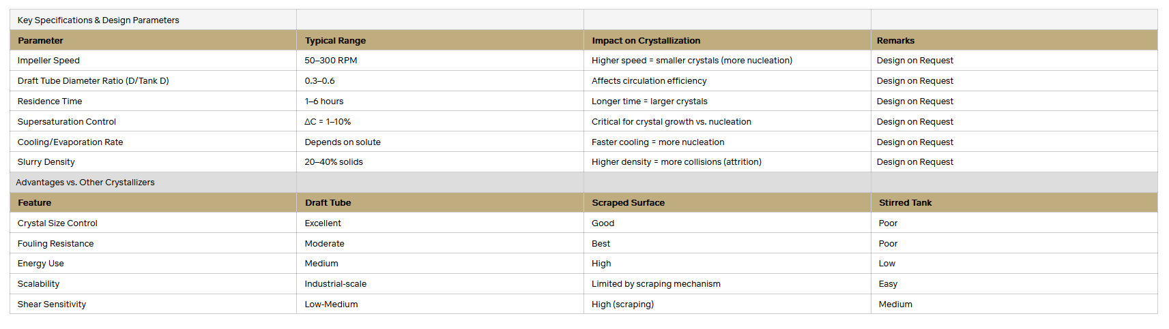This screenshot has width=1169, height=329.
Task: Select the 'Typical Range' column header
Action: pyautogui.click(x=335, y=41)
